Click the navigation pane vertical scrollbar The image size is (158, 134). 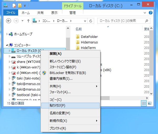68,44
